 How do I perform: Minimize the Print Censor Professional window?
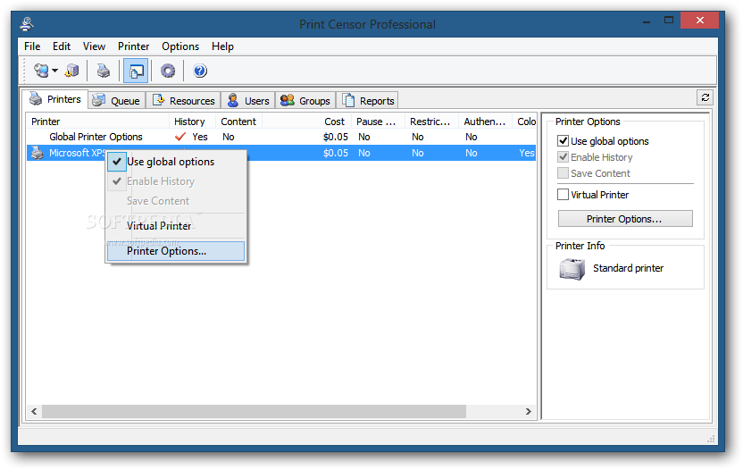click(647, 21)
